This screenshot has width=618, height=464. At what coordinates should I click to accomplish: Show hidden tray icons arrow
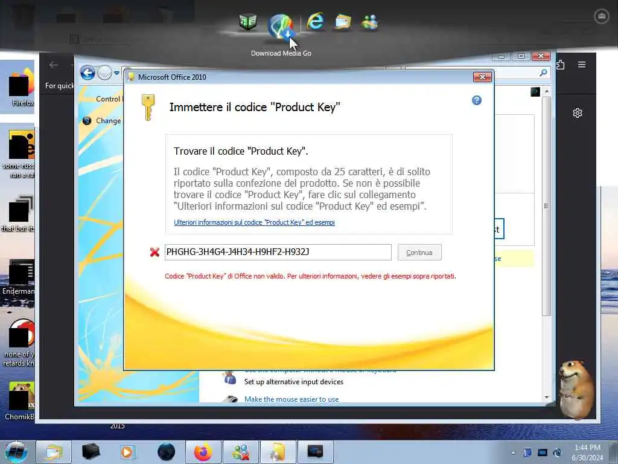point(513,453)
